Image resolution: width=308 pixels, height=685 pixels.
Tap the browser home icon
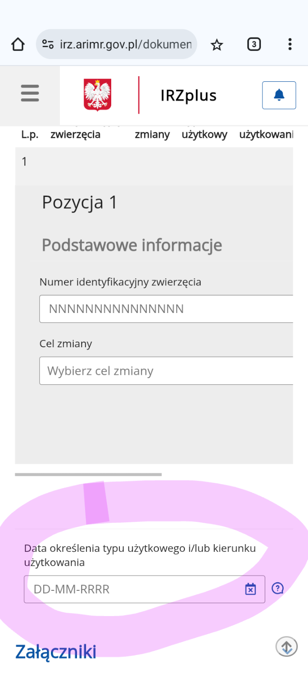click(x=18, y=45)
